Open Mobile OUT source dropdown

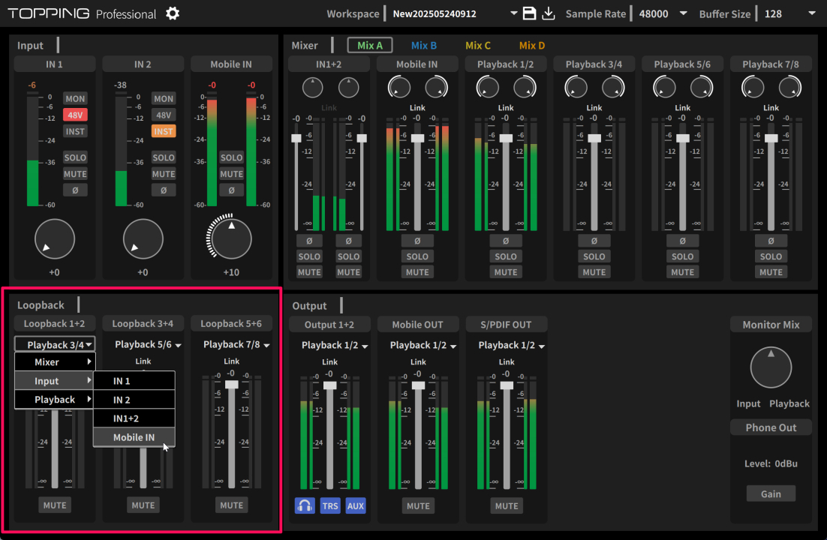click(x=423, y=345)
